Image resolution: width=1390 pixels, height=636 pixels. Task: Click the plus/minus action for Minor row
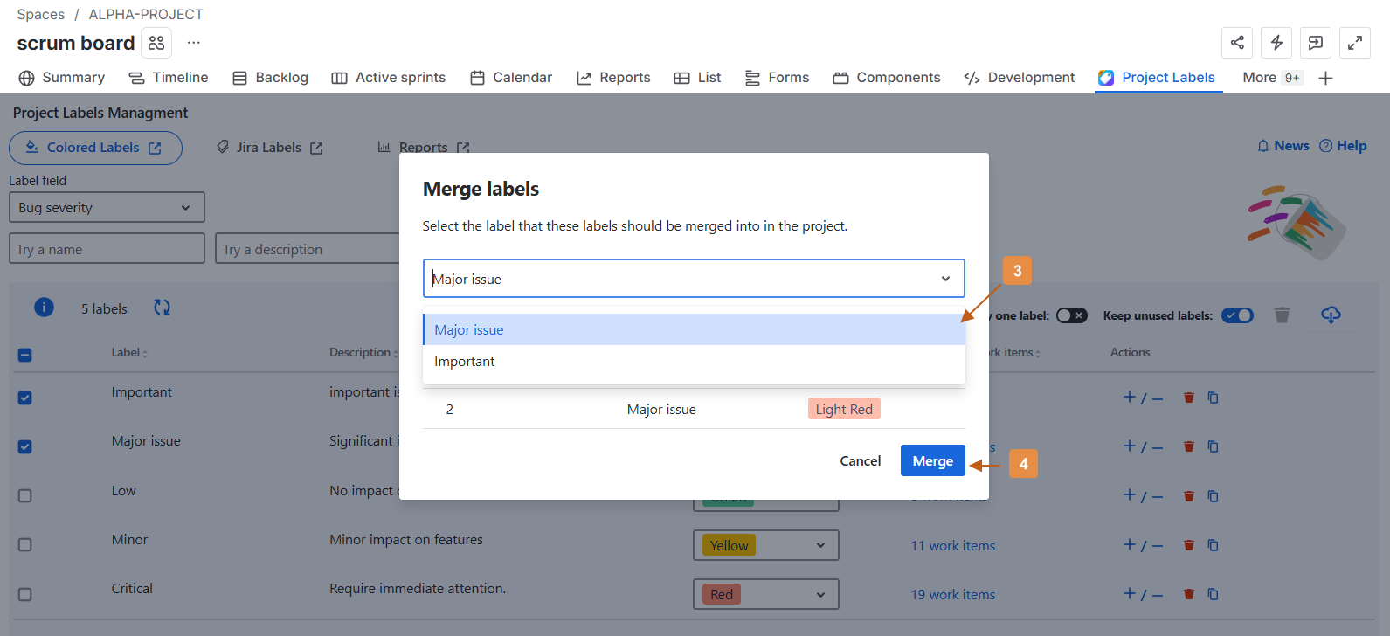[1143, 545]
